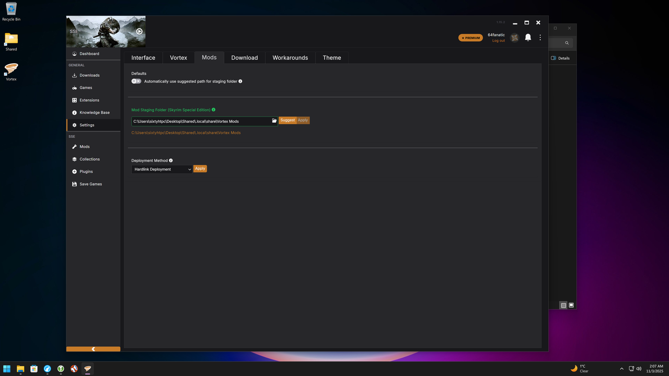Open the three-dot overflow menu
This screenshot has height=376, width=669.
pyautogui.click(x=540, y=38)
